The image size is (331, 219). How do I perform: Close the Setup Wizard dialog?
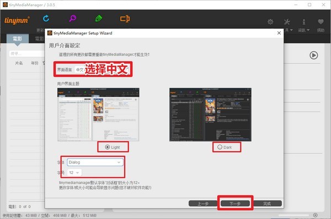(x=279, y=33)
